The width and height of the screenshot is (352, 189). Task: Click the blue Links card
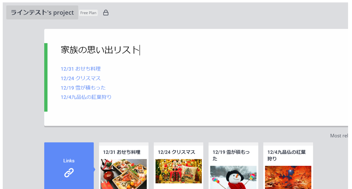click(x=69, y=166)
